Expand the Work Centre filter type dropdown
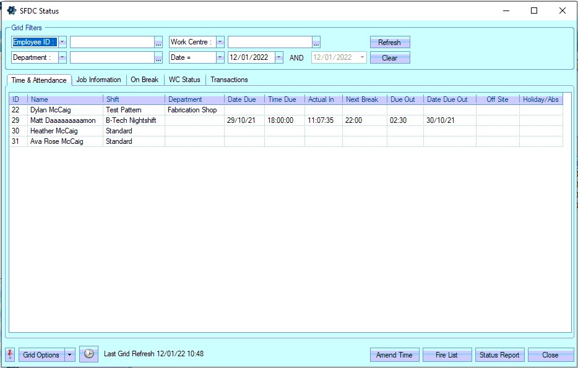 tap(220, 42)
